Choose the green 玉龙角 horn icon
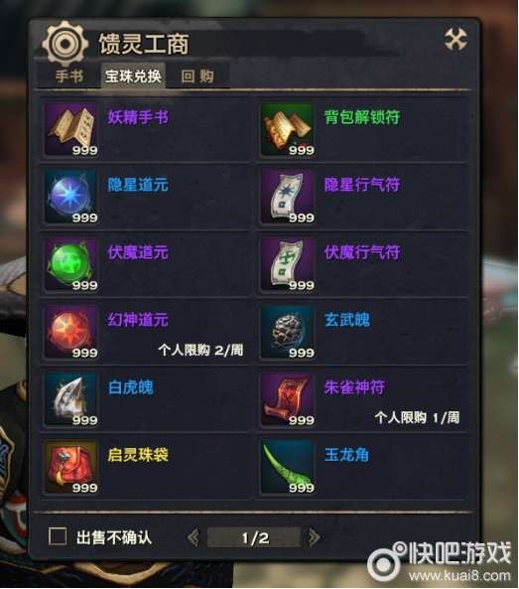Screen dimensions: 519x589 click(288, 467)
